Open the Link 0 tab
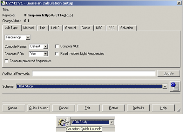183x133 pixels. pos(55,28)
